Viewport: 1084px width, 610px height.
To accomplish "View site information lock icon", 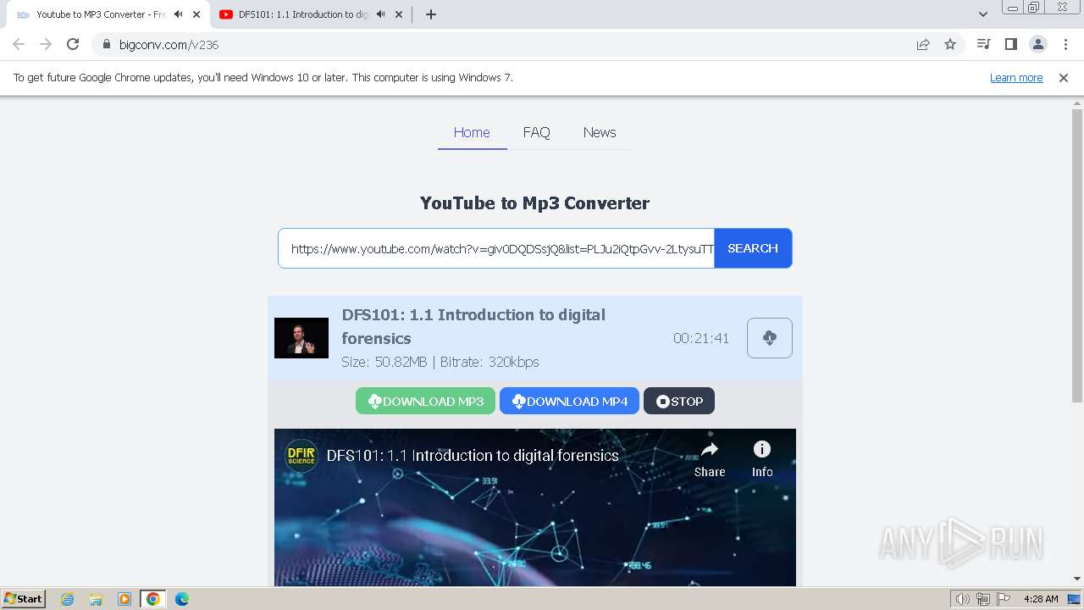I will click(x=107, y=45).
